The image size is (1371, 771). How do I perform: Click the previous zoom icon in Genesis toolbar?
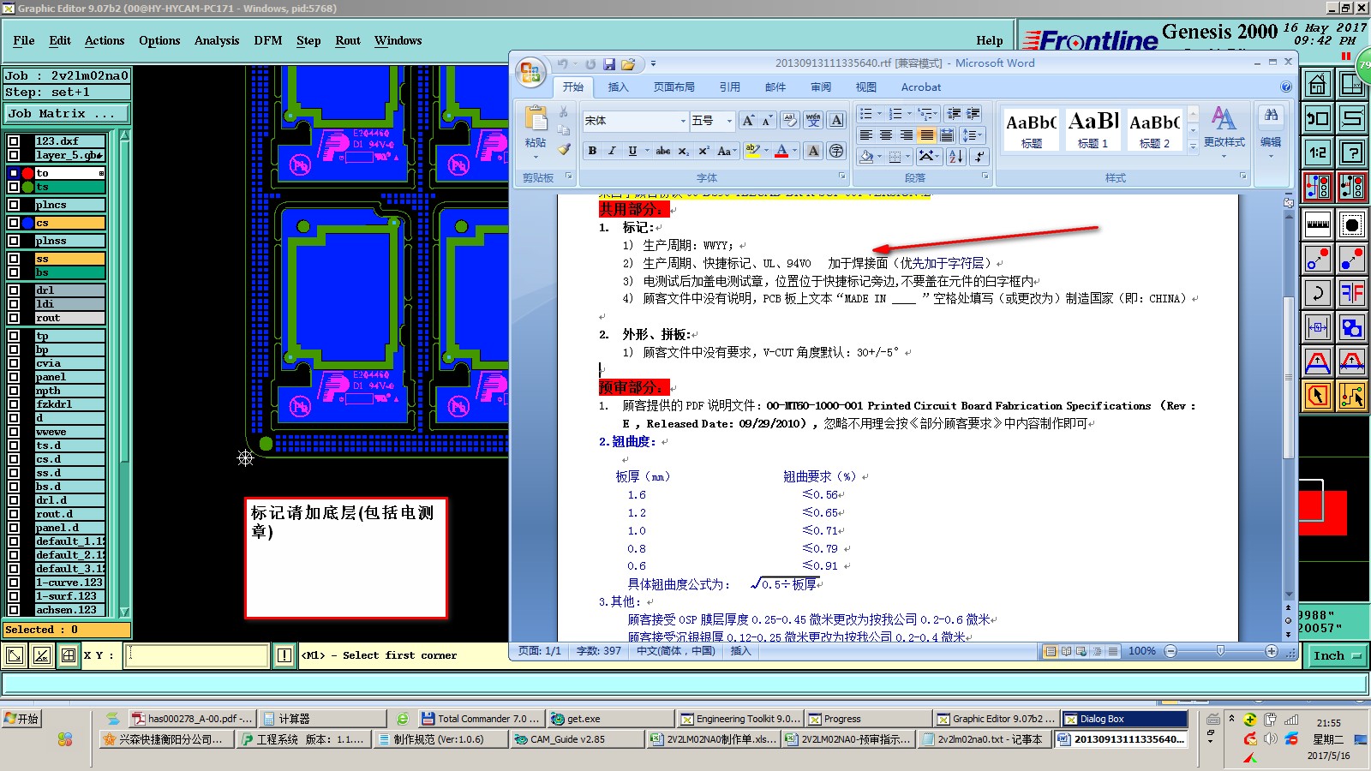(1318, 118)
